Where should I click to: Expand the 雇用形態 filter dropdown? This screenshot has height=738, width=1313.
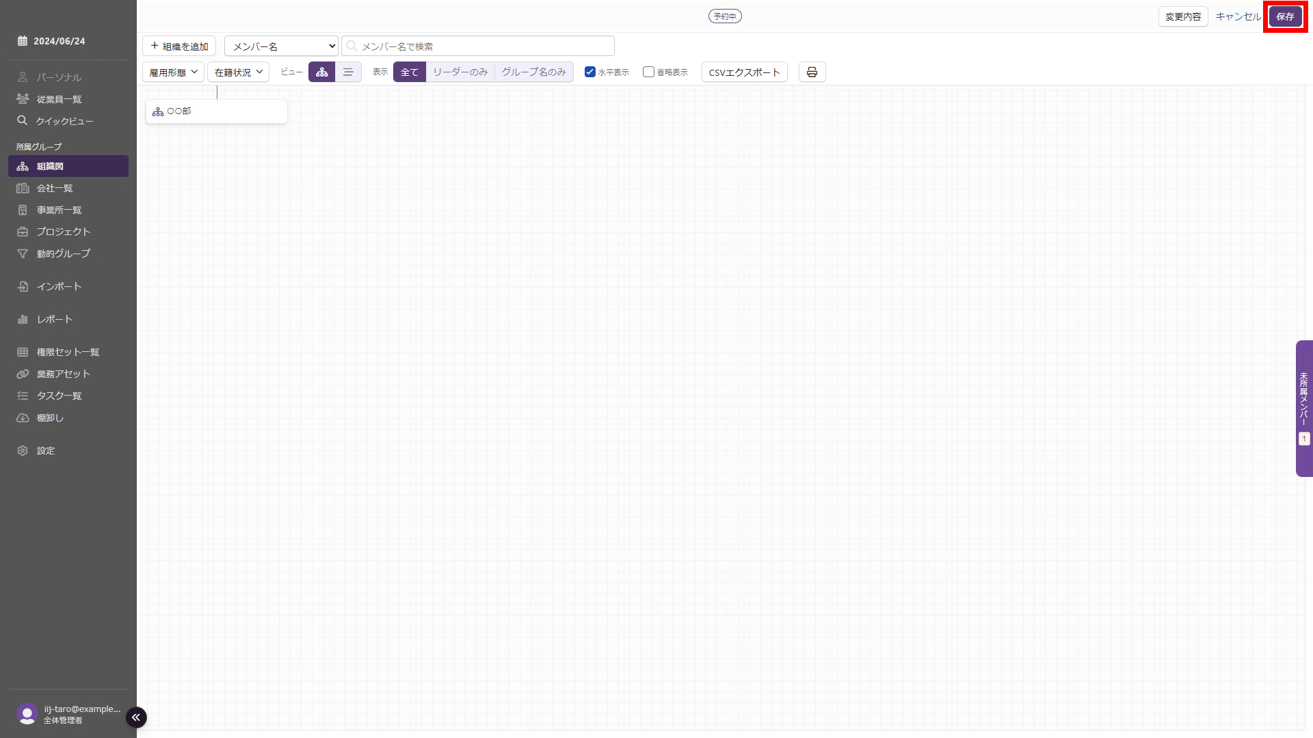point(173,72)
